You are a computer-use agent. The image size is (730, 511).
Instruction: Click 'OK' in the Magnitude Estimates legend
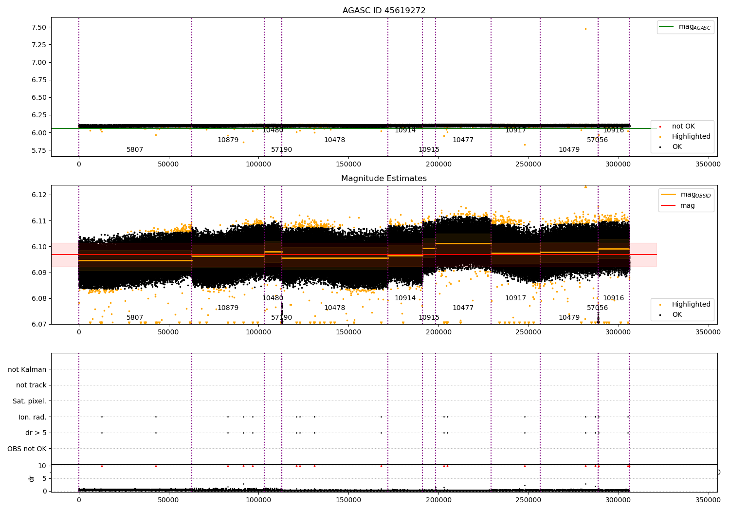[x=677, y=314]
